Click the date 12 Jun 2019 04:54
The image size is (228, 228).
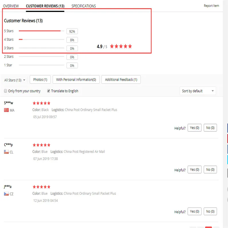coord(46,201)
